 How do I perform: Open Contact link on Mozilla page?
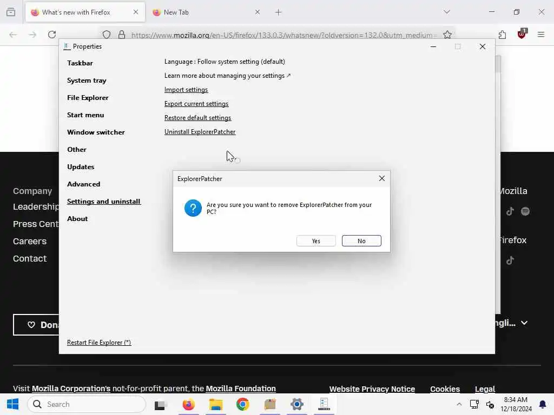(30, 259)
